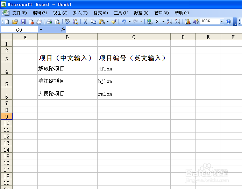The height and width of the screenshot is (189, 242).
Task: Expand the Undo history dropdown arrow
Action: (x=129, y=22)
